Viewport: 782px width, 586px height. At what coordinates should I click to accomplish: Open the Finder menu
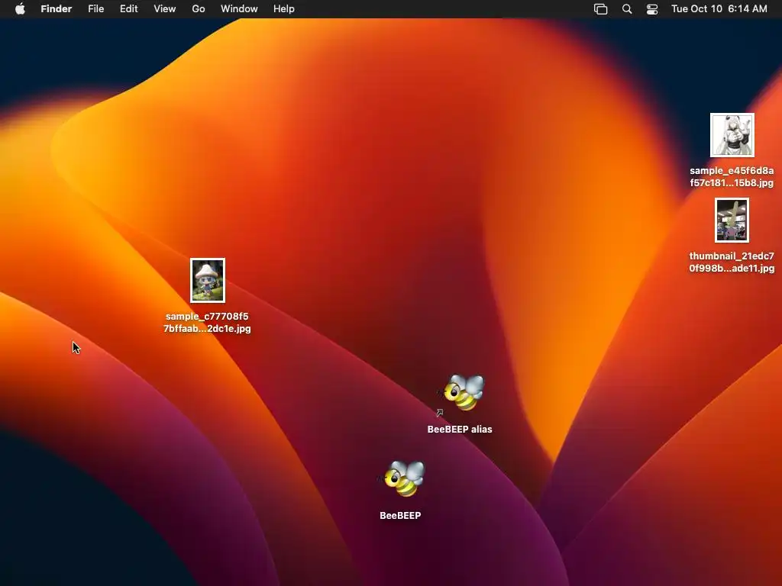click(x=57, y=9)
